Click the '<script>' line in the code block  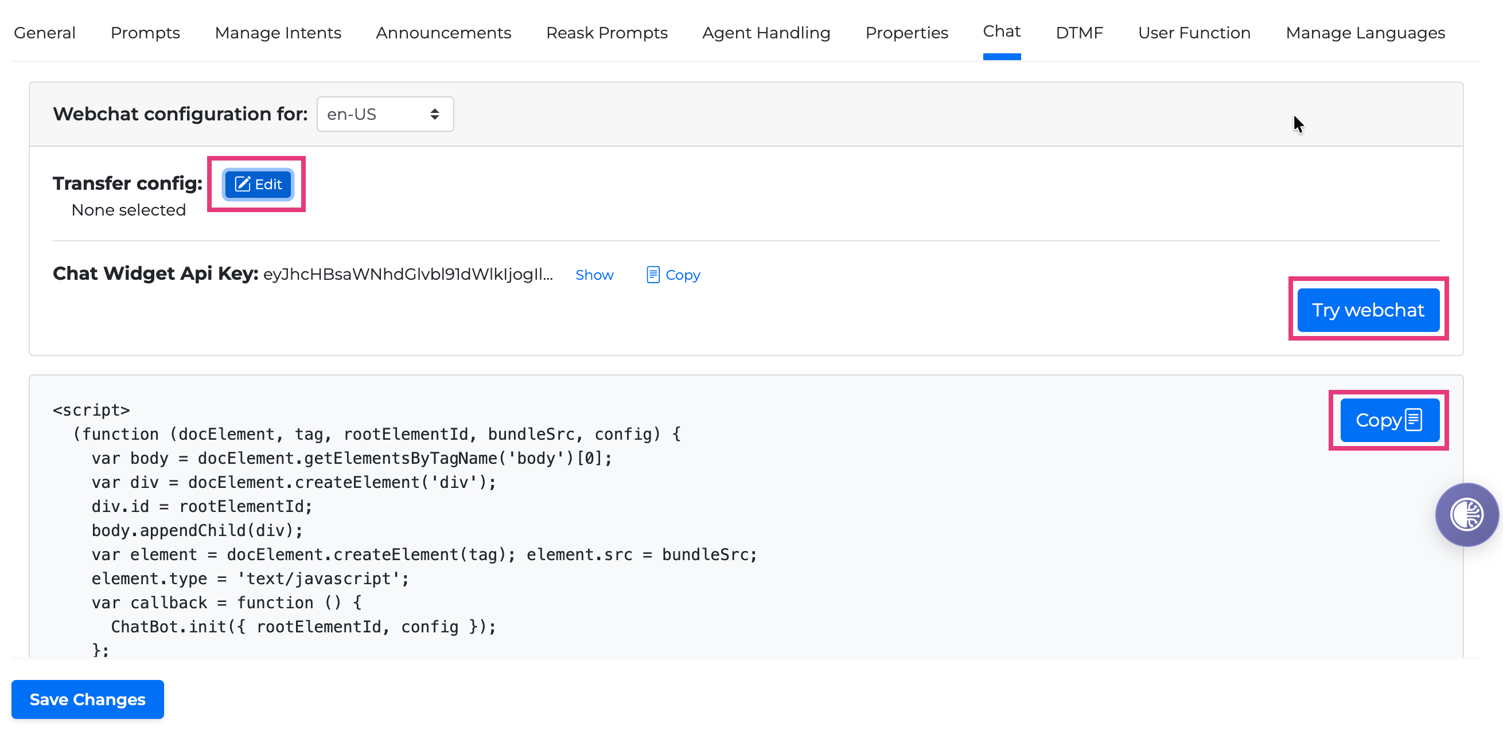tap(91, 410)
